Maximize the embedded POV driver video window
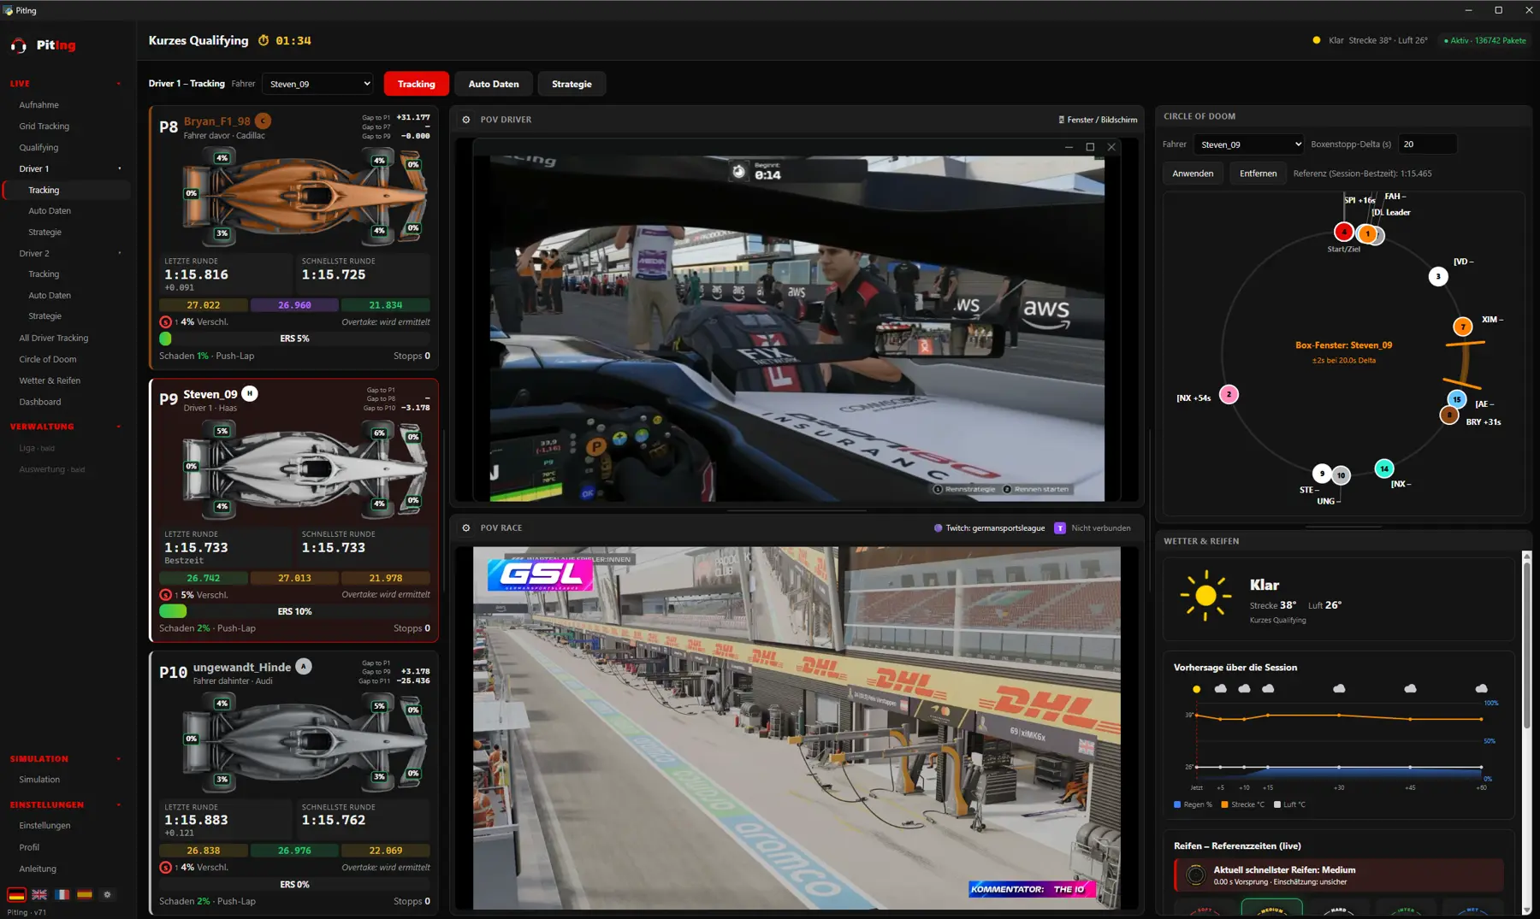Viewport: 1540px width, 919px height. pyautogui.click(x=1090, y=147)
